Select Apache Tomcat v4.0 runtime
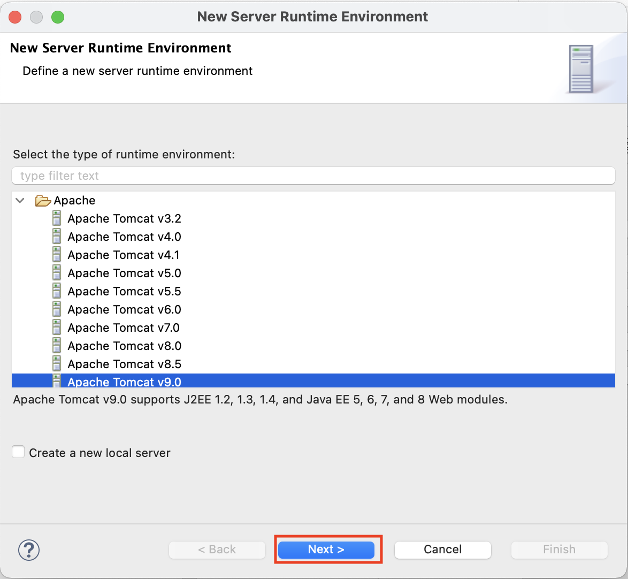Viewport: 628px width, 579px height. pyautogui.click(x=124, y=237)
